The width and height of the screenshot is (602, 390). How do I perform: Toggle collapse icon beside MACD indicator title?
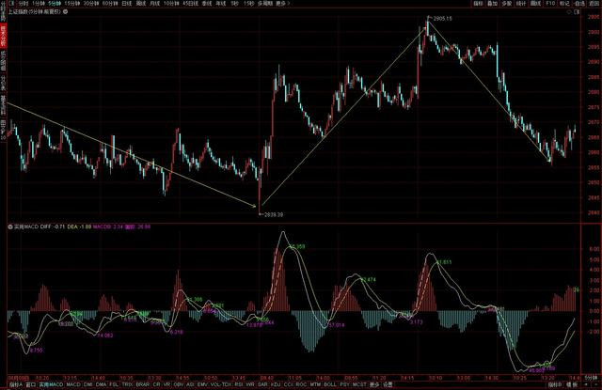pos(10,226)
